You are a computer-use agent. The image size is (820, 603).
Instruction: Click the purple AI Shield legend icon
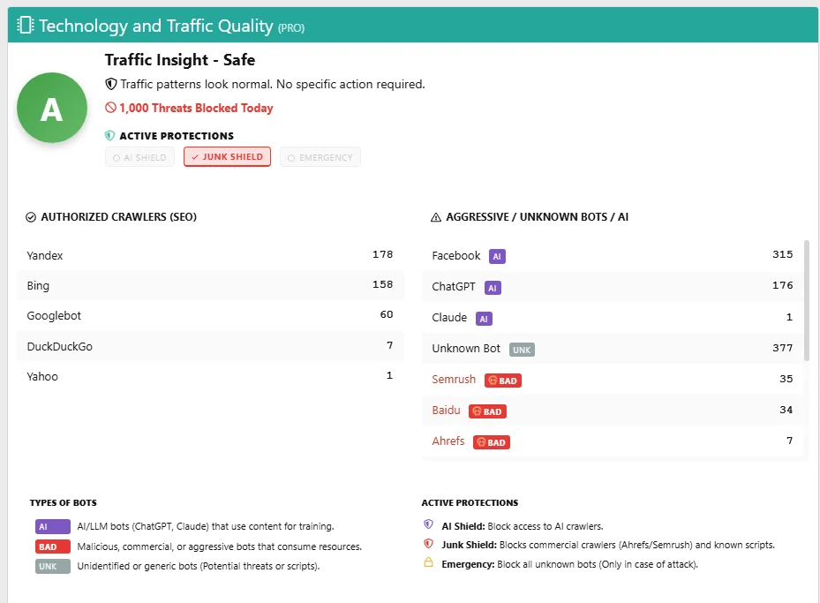click(429, 525)
